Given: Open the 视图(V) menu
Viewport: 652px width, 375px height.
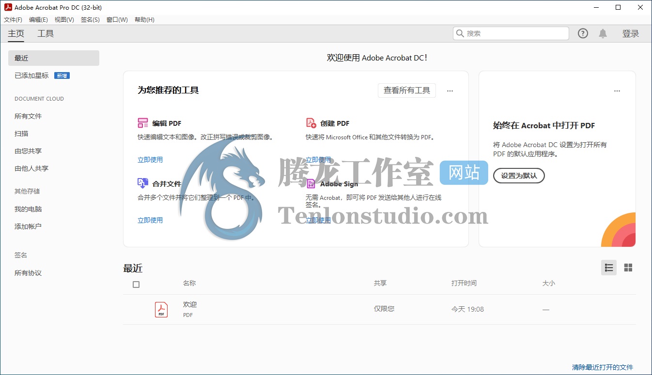Looking at the screenshot, I should click(x=64, y=20).
